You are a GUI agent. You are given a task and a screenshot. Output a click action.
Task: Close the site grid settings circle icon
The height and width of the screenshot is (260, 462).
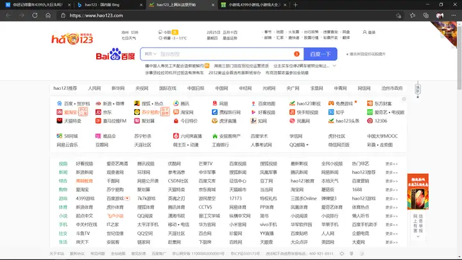[x=404, y=99]
